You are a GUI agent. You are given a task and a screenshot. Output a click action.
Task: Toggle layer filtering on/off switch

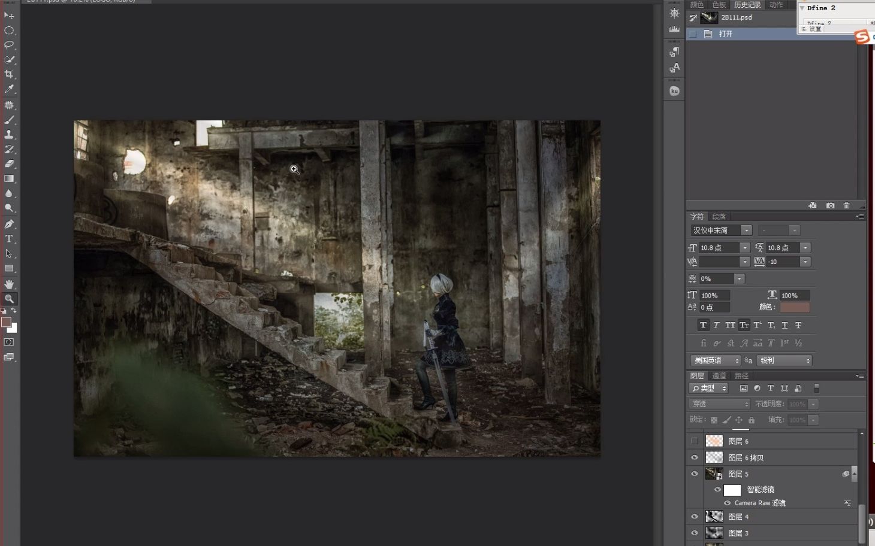(x=816, y=388)
